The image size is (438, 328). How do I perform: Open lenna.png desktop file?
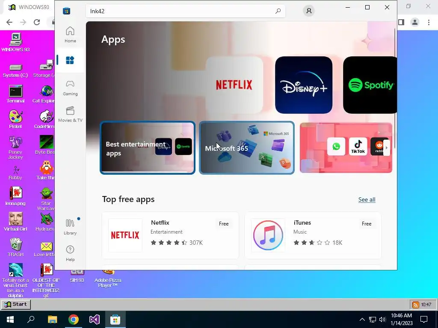pos(15,196)
